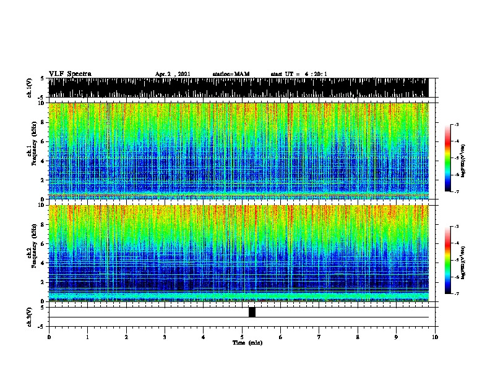Click the "3" tick label on time axis
The height and width of the screenshot is (378, 490).
[x=165, y=337]
